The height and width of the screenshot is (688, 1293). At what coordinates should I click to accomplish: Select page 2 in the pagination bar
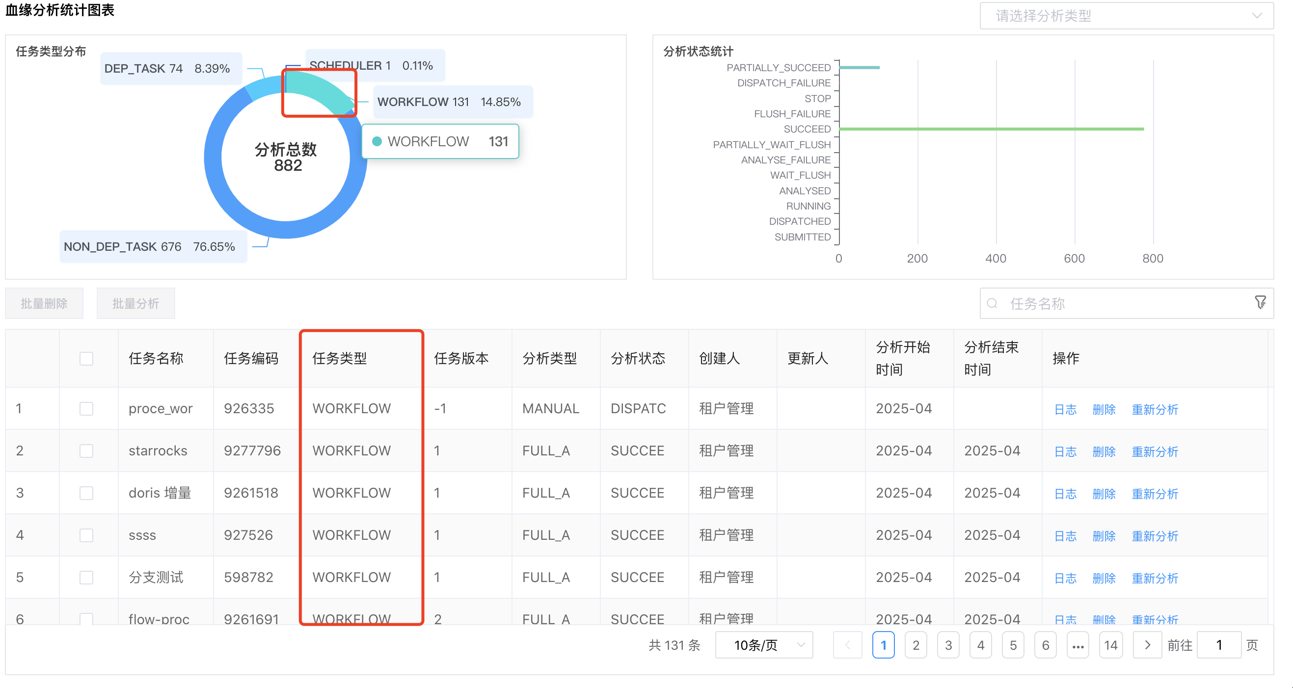point(916,645)
